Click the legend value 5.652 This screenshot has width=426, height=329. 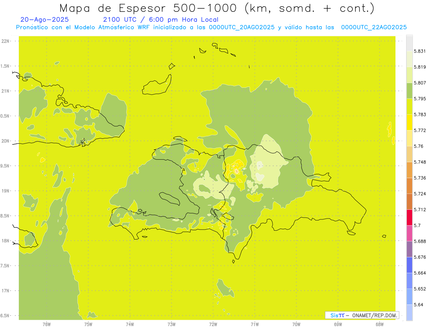point(420,289)
